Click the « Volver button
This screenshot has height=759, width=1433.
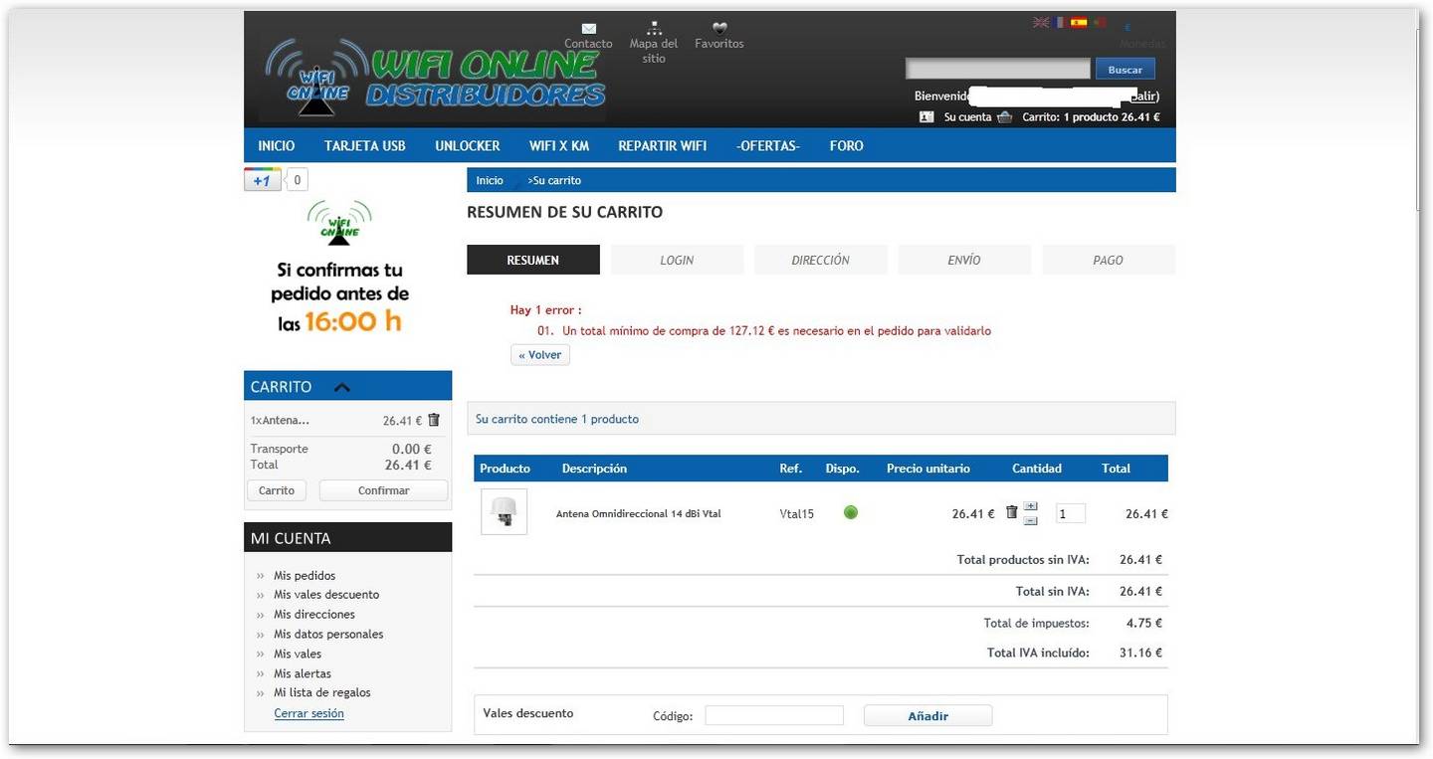click(x=540, y=355)
